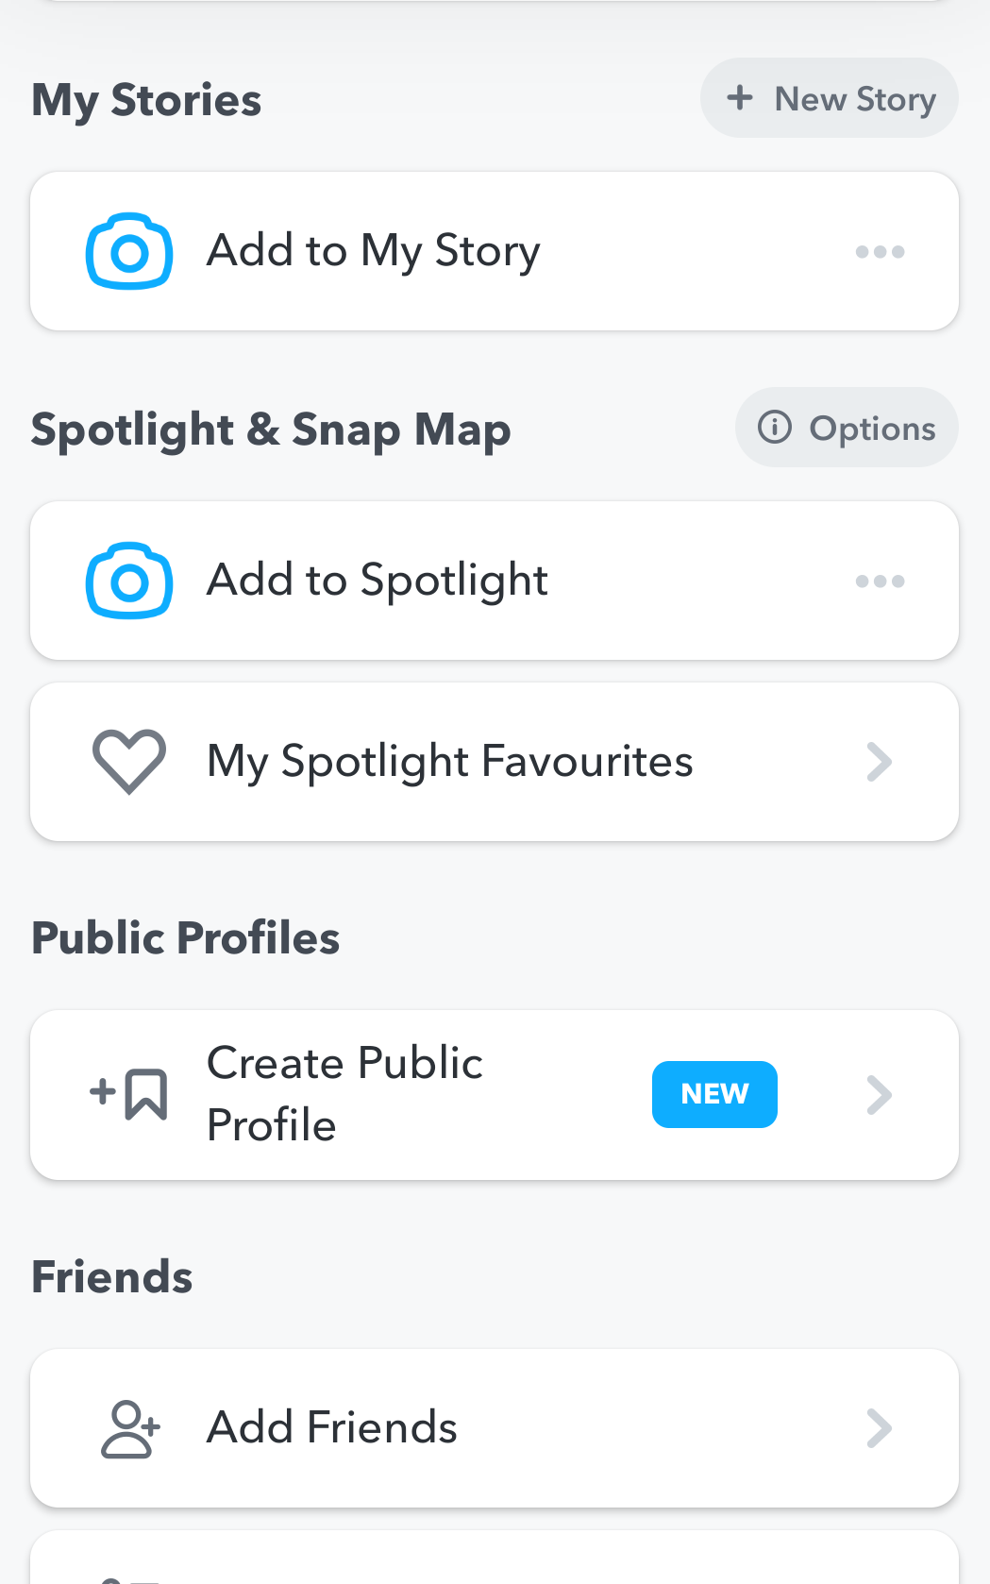The width and height of the screenshot is (990, 1584).
Task: Select Add to My Story row
Action: click(495, 251)
